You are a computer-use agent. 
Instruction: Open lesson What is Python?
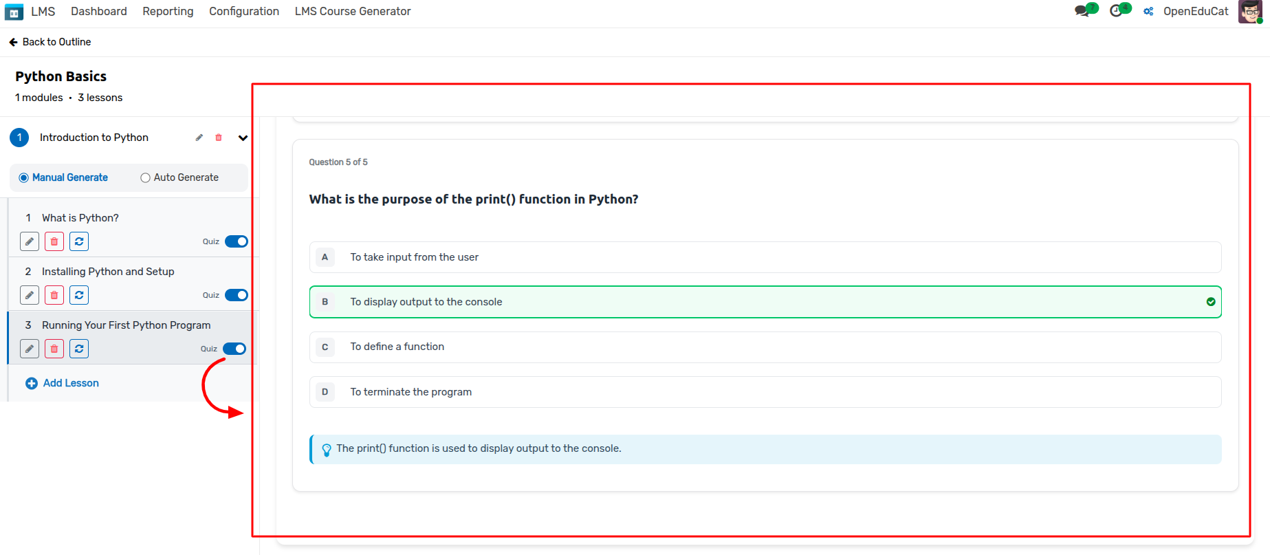[x=80, y=218]
